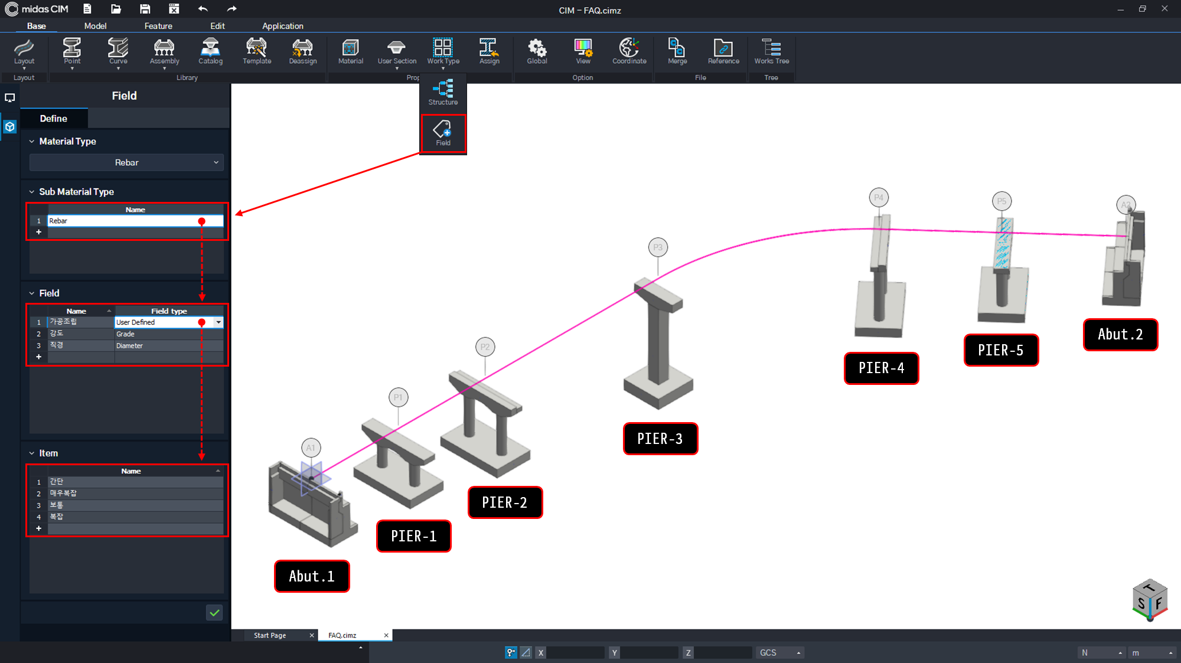Collapse the Sub Material Type section

(32, 192)
